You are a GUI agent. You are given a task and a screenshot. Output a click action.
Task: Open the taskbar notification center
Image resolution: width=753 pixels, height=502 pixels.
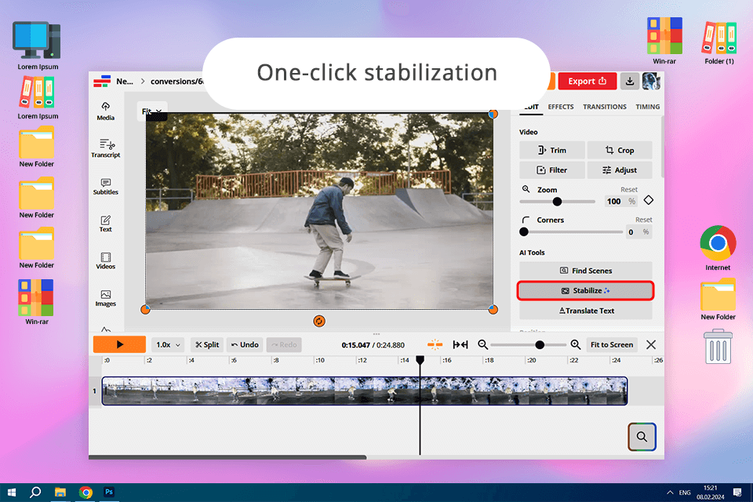click(x=737, y=493)
